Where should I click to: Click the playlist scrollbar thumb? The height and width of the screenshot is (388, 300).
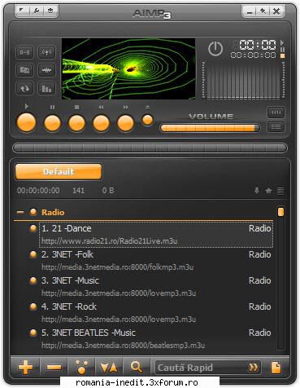pos(280,212)
